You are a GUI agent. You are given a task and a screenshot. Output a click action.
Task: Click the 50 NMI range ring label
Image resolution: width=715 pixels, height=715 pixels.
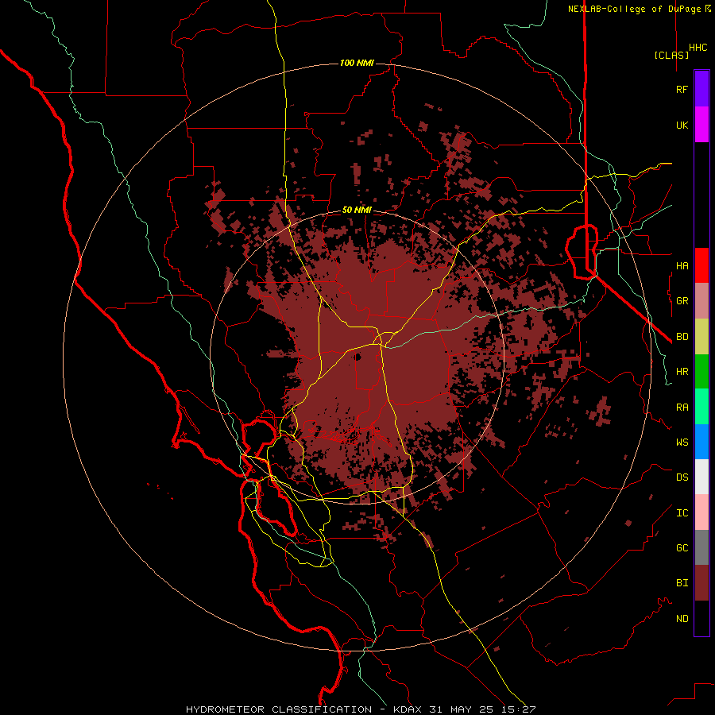coord(357,211)
